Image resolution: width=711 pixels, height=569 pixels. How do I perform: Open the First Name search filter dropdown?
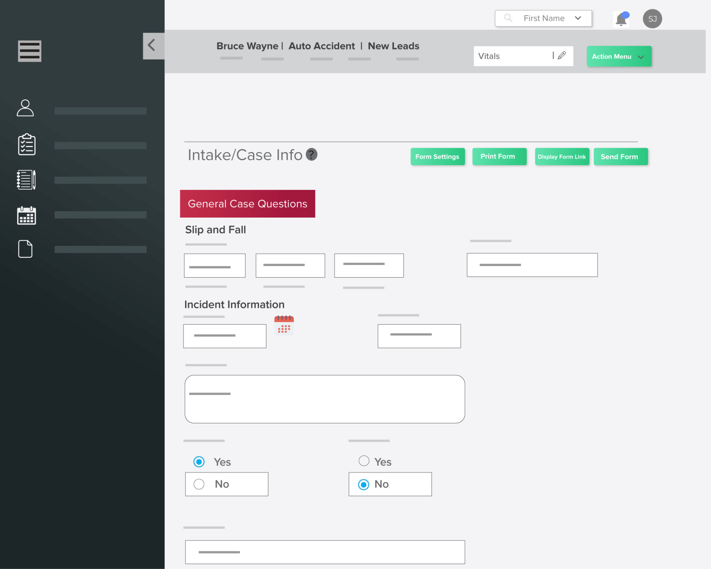(x=577, y=18)
